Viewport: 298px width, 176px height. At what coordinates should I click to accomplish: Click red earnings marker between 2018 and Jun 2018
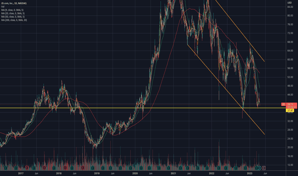(65, 168)
